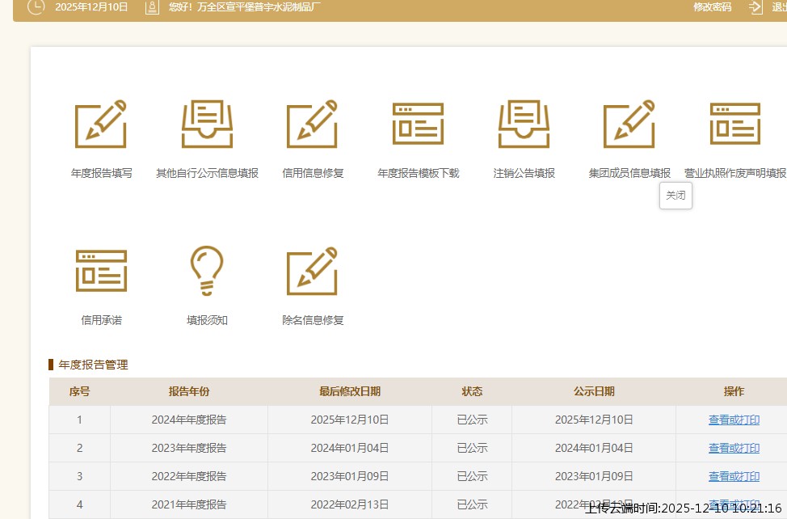Open 查看或打印 for the 2023 annual report
The height and width of the screenshot is (519, 787).
click(x=734, y=448)
